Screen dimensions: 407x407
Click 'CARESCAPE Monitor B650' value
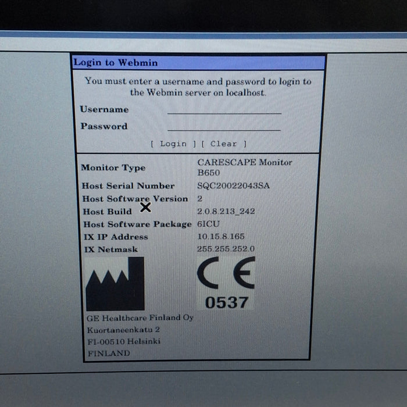[x=245, y=167]
